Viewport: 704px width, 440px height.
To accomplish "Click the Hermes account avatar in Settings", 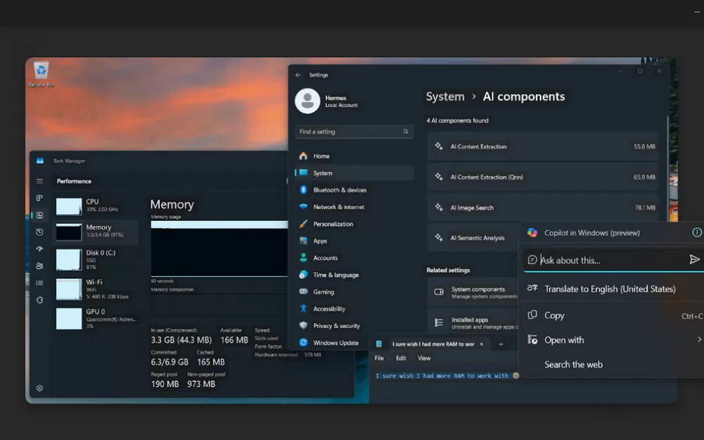I will tap(307, 101).
